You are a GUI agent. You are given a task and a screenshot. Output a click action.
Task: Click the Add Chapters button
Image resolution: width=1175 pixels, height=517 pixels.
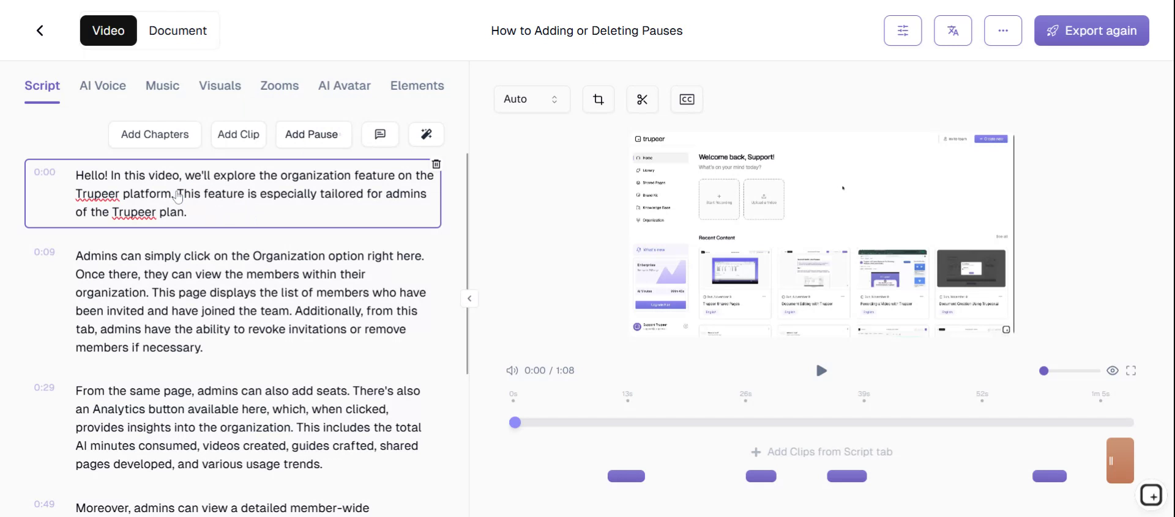pos(155,134)
